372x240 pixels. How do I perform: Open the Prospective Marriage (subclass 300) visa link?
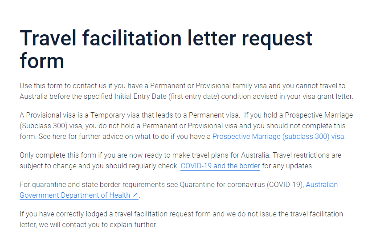click(x=278, y=137)
